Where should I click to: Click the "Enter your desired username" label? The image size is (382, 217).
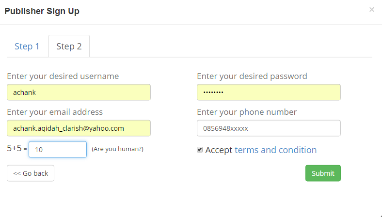[x=63, y=76]
